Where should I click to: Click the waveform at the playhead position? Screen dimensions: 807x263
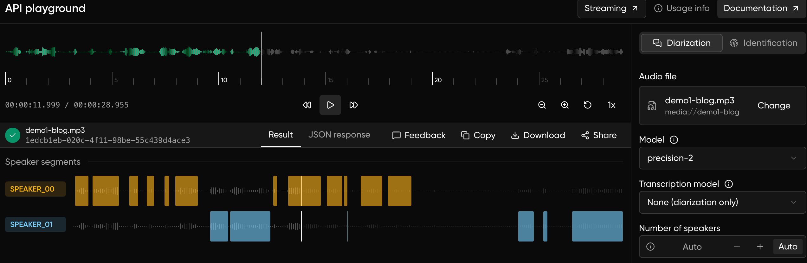[261, 52]
